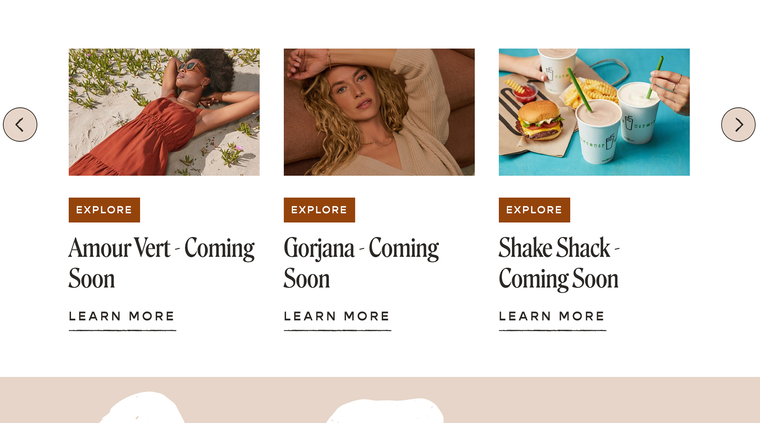Click Explore button above Gorjana
Image resolution: width=760 pixels, height=423 pixels.
[x=319, y=210]
